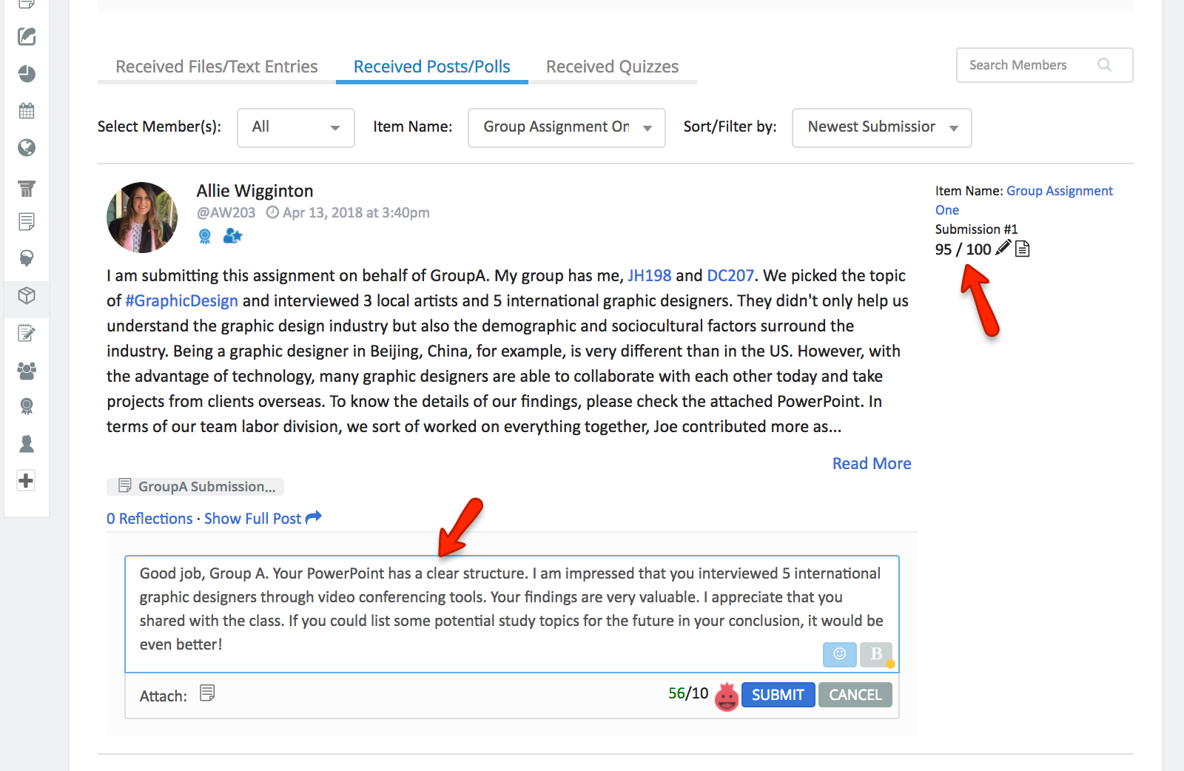
Task: Click the award ribbon icon in sidebar
Action: click(x=27, y=406)
